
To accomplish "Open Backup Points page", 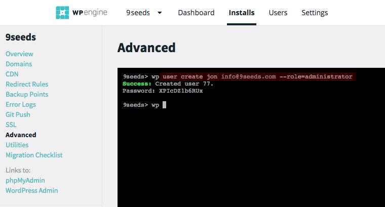I will [x=27, y=94].
